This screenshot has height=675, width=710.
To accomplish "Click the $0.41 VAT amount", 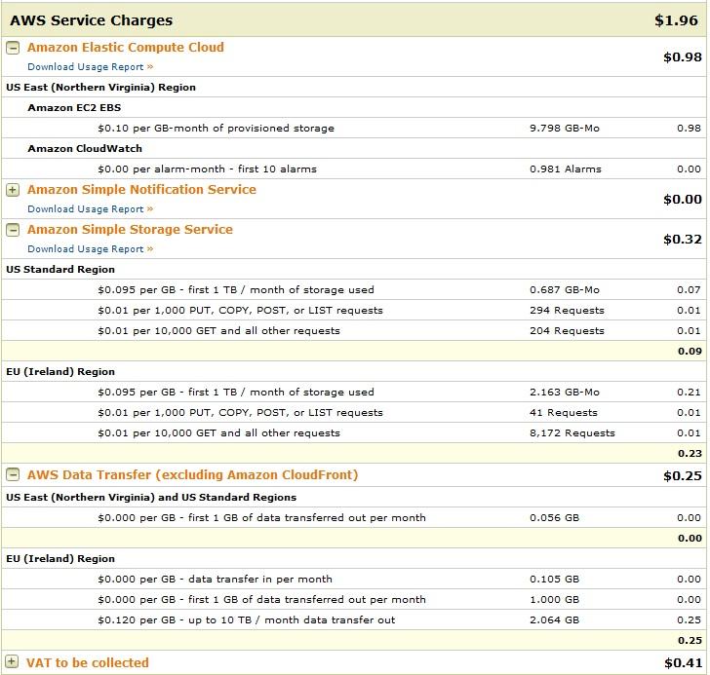I will [683, 663].
